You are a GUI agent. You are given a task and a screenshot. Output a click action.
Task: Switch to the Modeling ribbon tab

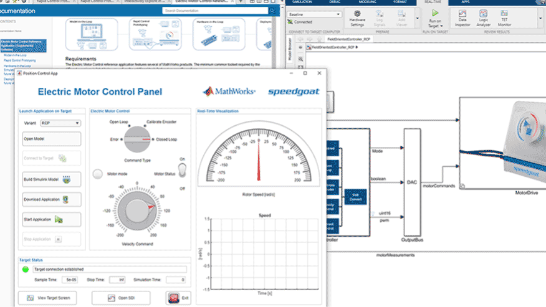coord(367,2)
